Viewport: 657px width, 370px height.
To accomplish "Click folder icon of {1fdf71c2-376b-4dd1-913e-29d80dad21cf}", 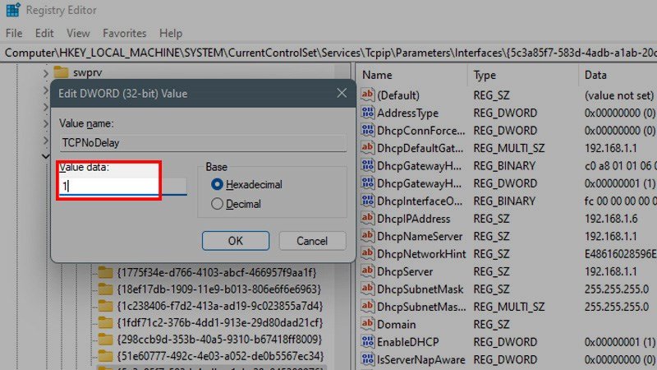I will (x=105, y=323).
